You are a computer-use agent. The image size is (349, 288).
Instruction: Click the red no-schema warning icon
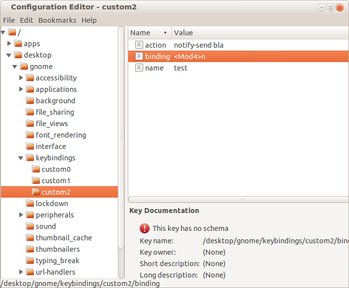145,228
